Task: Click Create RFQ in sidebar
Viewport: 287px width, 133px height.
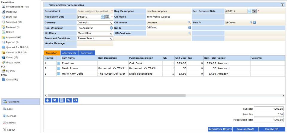Action: click(10, 80)
